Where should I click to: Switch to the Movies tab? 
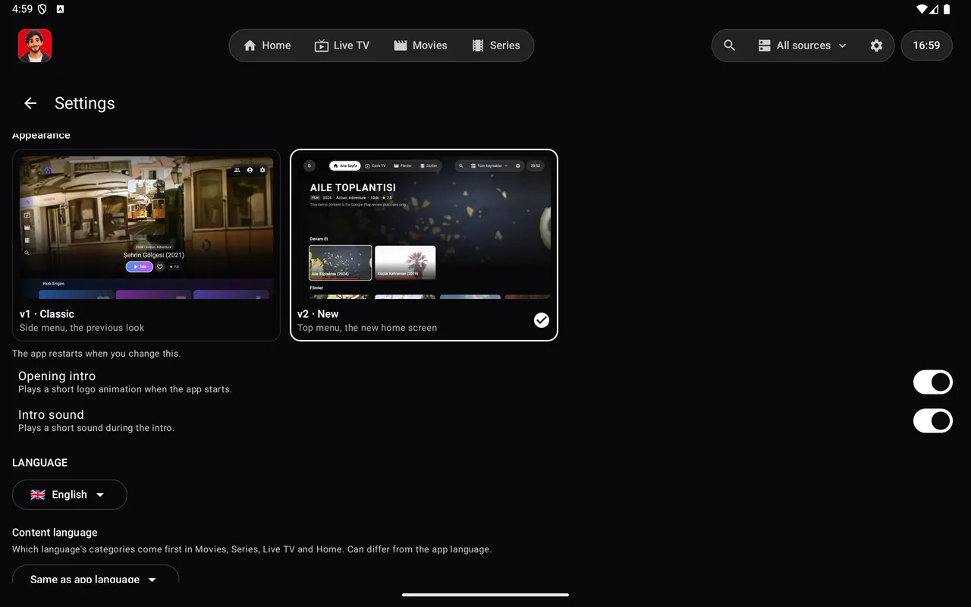click(421, 46)
